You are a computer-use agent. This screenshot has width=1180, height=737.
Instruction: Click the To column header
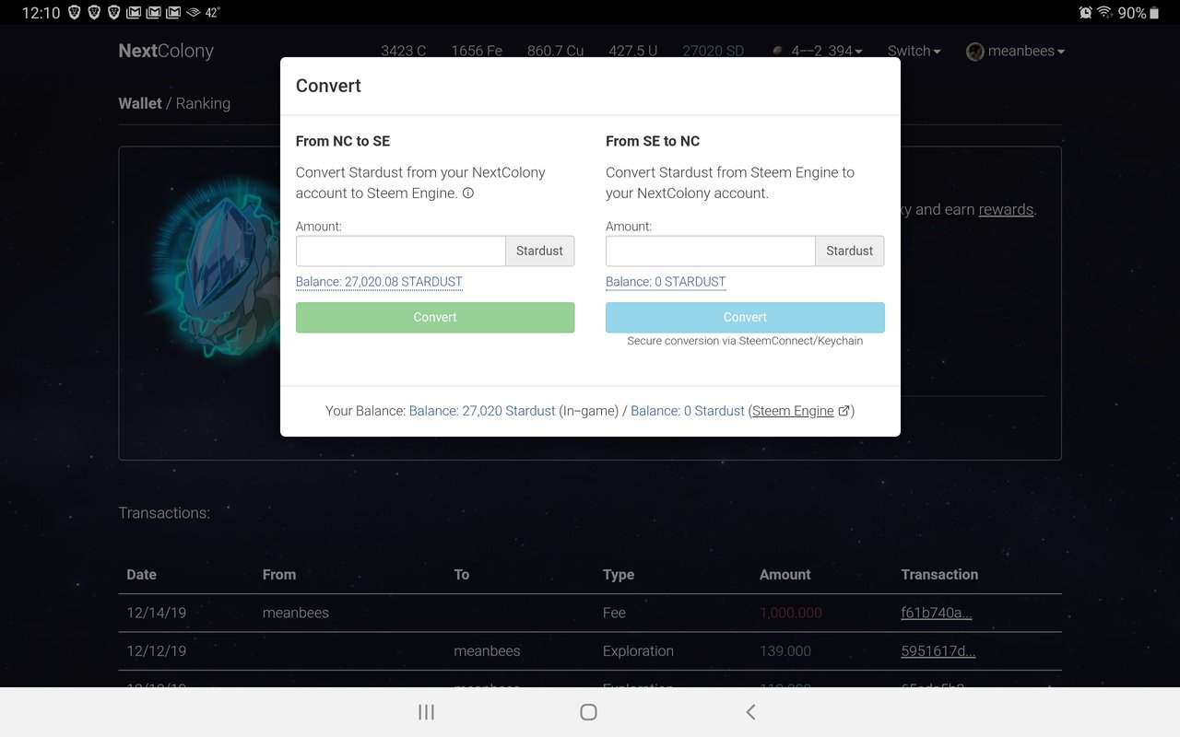point(462,574)
